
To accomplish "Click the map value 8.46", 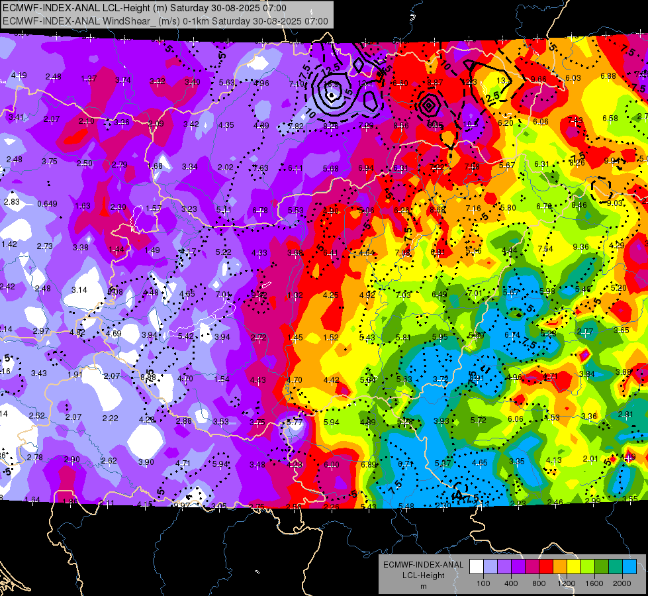I will click(579, 205).
